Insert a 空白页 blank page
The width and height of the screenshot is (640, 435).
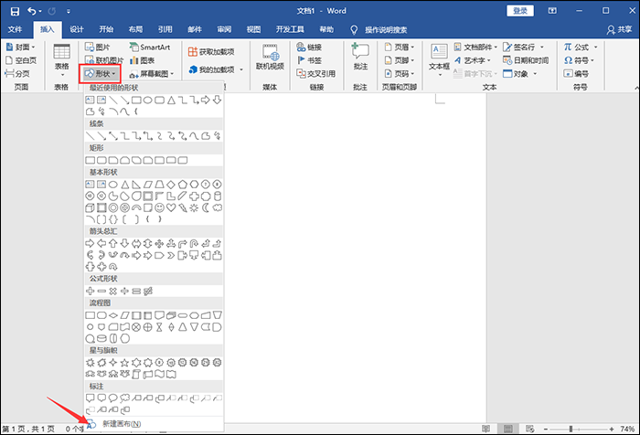pyautogui.click(x=21, y=60)
